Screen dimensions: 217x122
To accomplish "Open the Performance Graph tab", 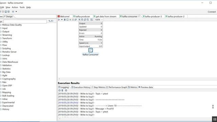I will (117, 87).
